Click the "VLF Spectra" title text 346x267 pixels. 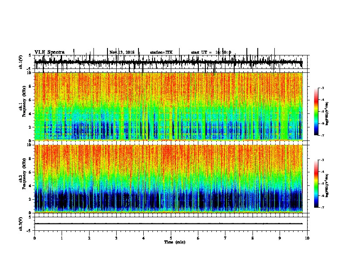49,52
